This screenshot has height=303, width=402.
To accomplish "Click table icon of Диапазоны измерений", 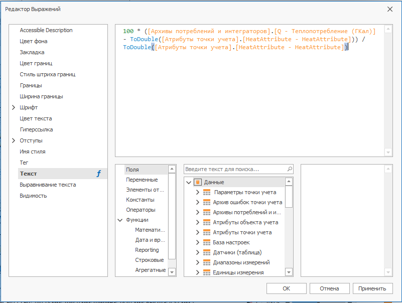I will 207,262.
